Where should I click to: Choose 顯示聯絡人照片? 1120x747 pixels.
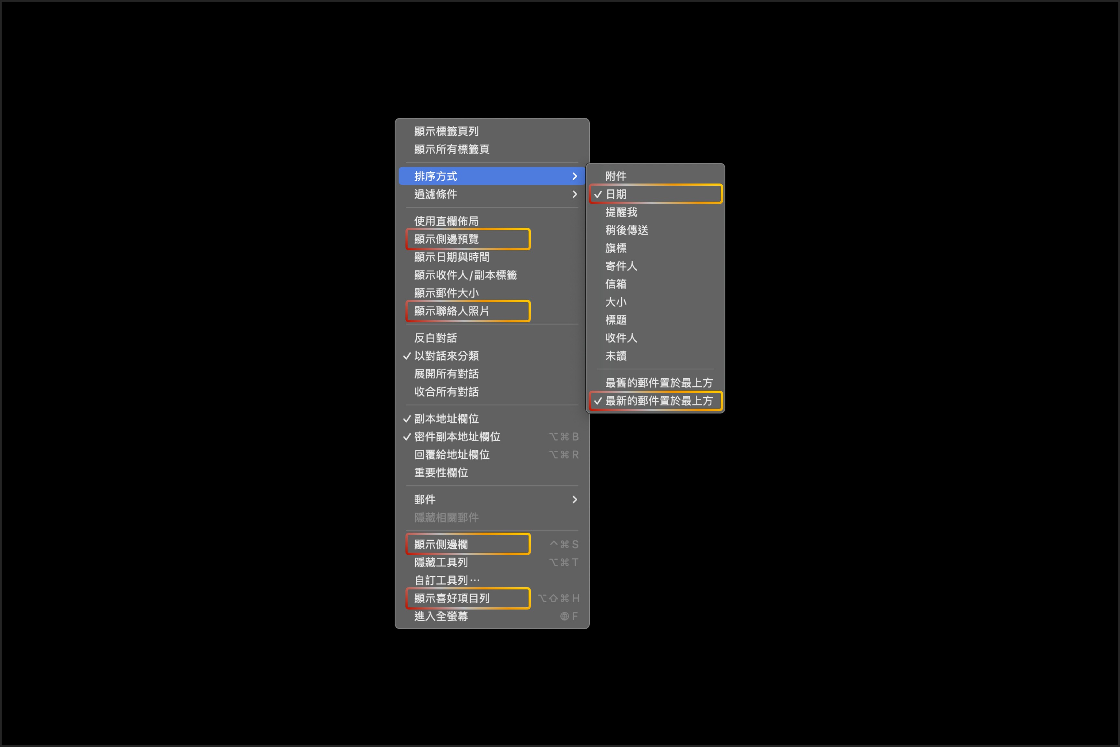(x=451, y=311)
